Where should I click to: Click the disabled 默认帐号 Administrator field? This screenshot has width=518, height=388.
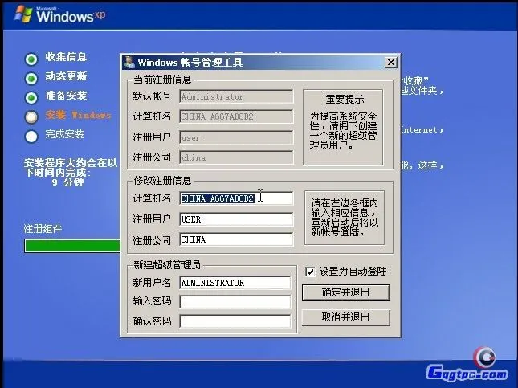pos(236,96)
